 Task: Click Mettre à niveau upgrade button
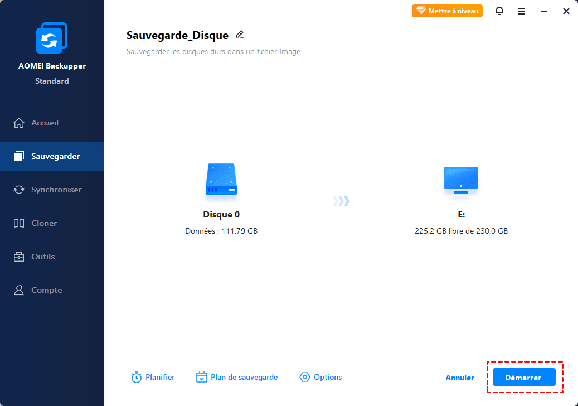pyautogui.click(x=447, y=11)
